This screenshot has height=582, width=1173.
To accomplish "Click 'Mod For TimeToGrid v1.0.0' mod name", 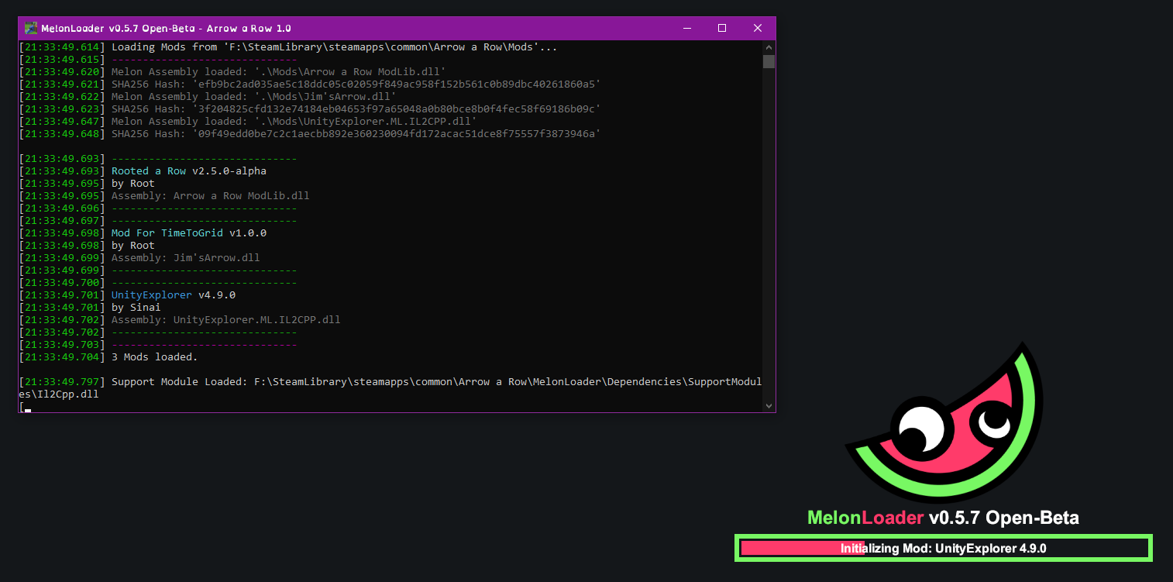I will 189,233.
